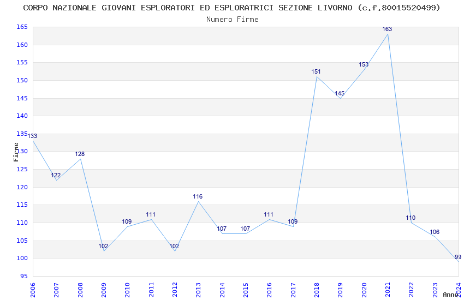Click the 2010 year label on x-axis
The width and height of the screenshot is (464, 300).
pyautogui.click(x=127, y=290)
